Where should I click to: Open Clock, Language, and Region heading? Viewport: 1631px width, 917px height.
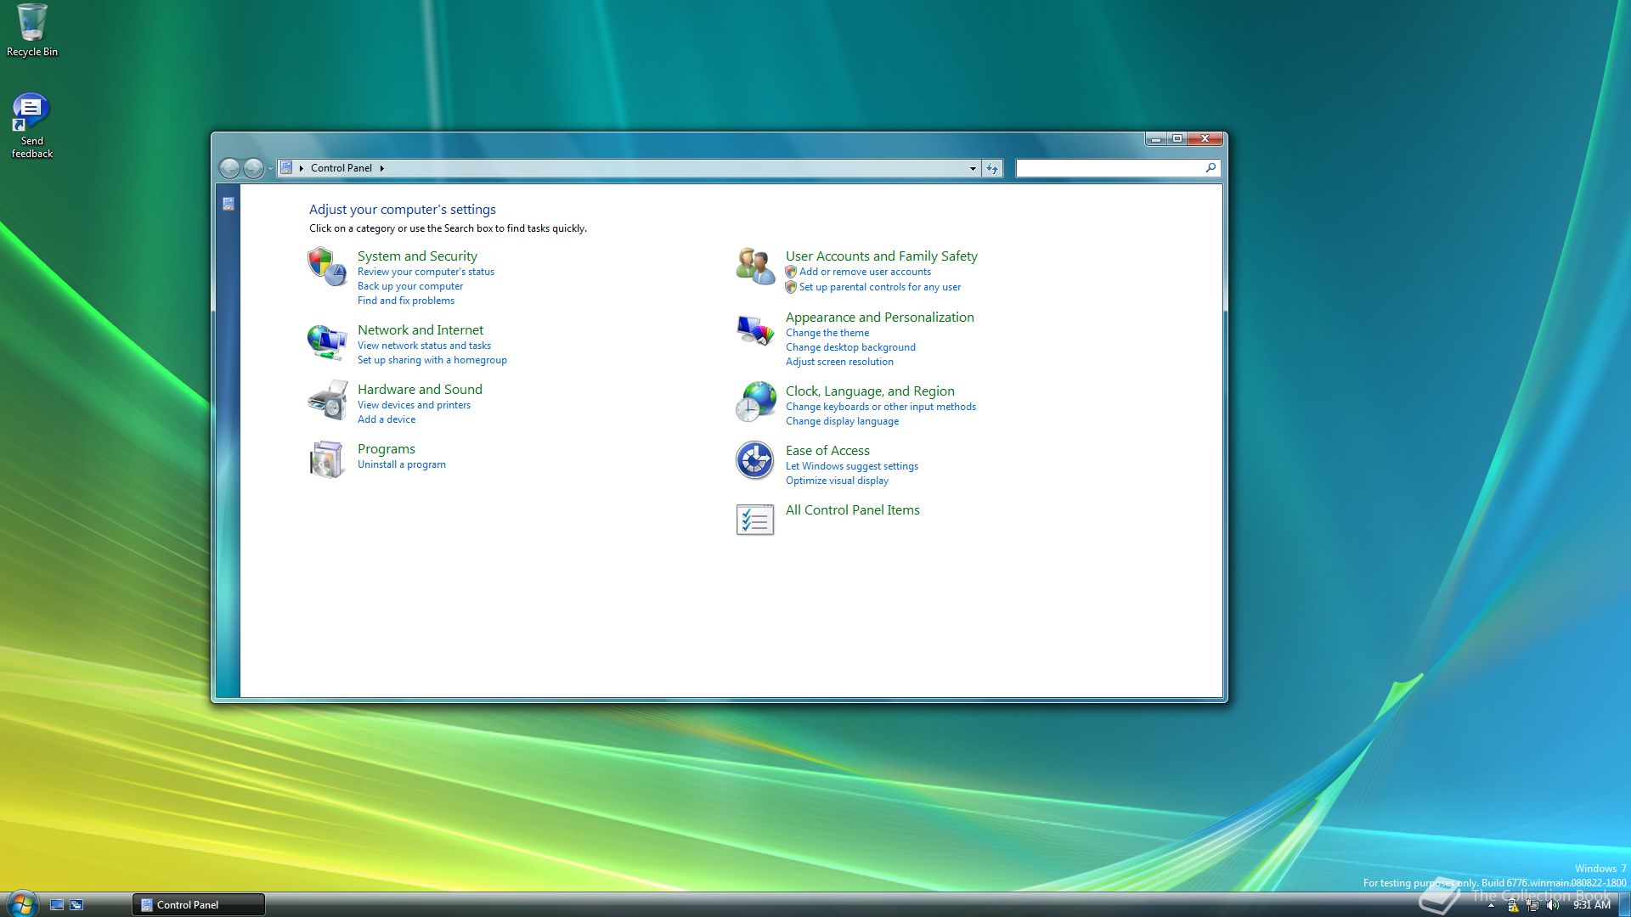coord(870,391)
